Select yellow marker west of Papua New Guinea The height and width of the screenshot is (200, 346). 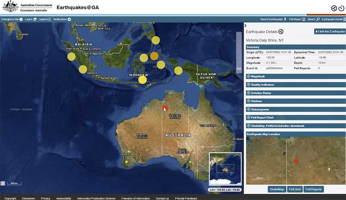(178, 71)
